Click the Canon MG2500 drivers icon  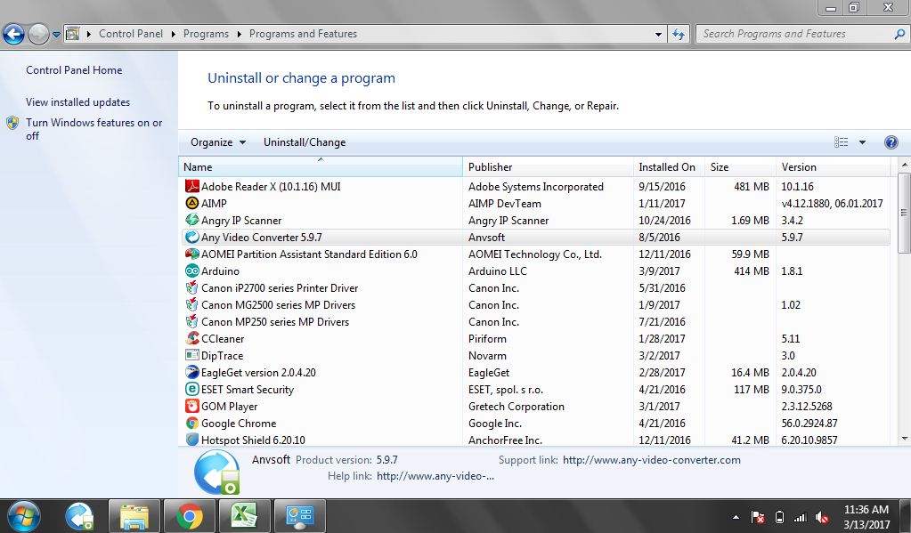pyautogui.click(x=192, y=304)
